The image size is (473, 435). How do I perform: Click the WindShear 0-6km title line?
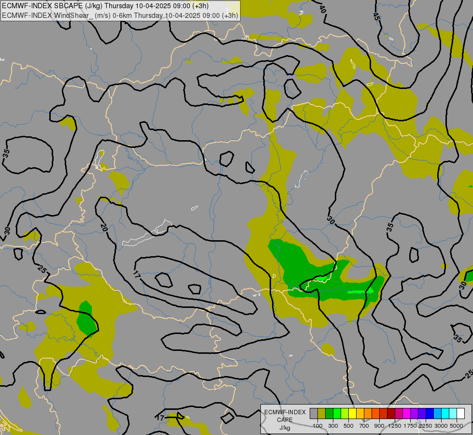coord(120,15)
